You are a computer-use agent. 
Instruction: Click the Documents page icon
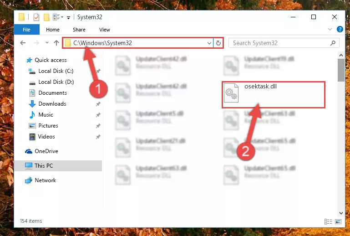(x=32, y=93)
